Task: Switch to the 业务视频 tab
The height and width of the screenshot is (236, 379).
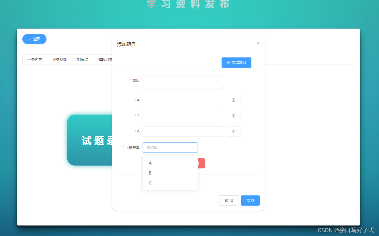Action: pyautogui.click(x=59, y=60)
